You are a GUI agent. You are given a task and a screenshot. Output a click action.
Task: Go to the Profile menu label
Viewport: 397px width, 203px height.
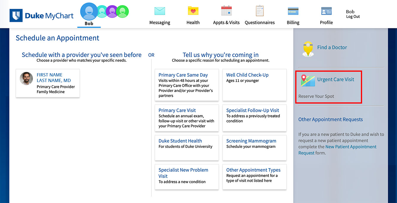tap(327, 22)
